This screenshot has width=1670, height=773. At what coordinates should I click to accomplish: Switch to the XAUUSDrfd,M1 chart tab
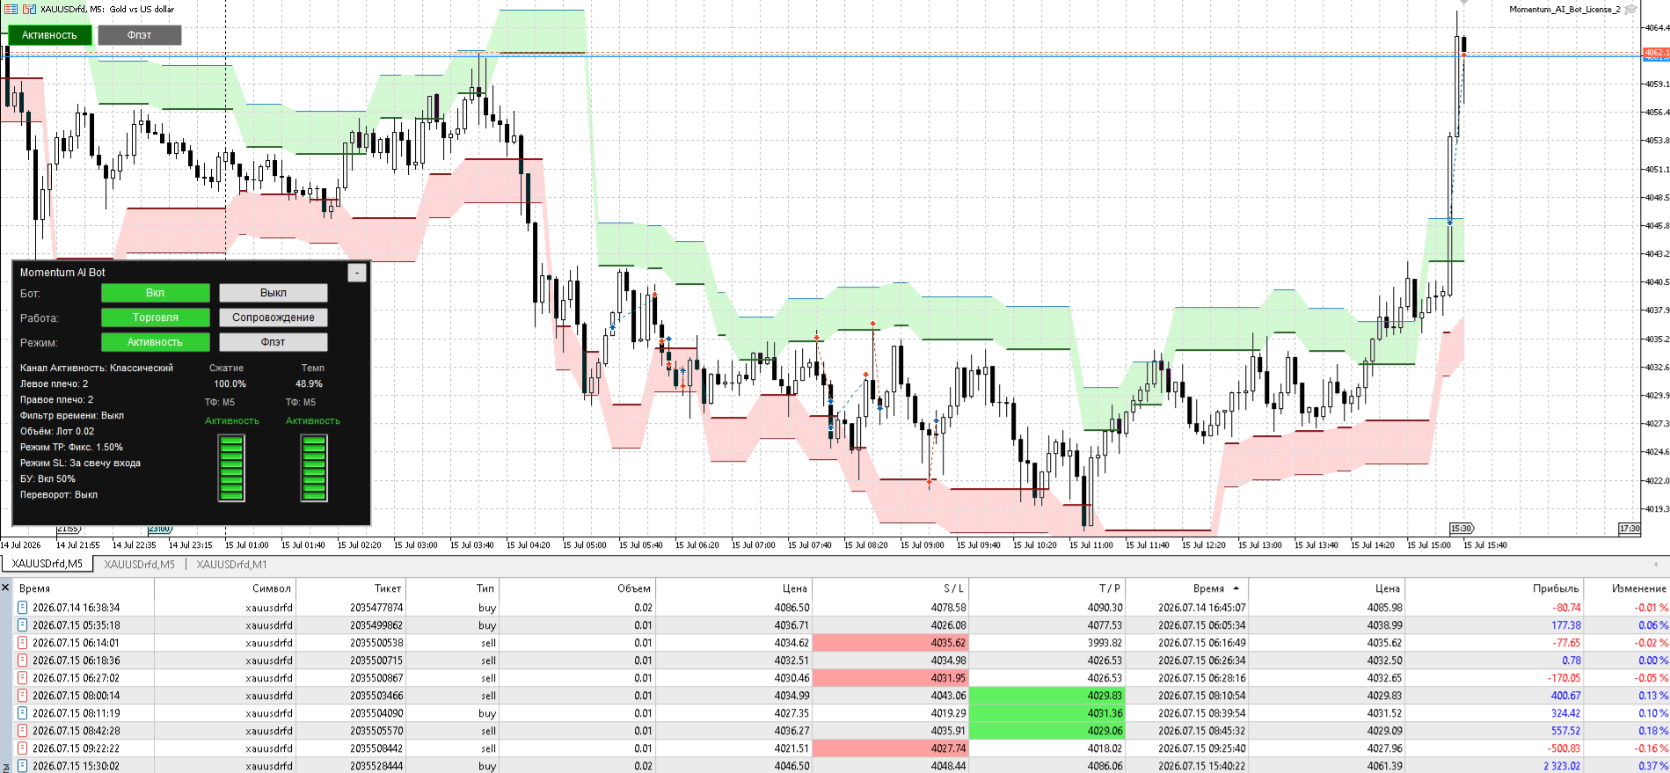point(231,565)
